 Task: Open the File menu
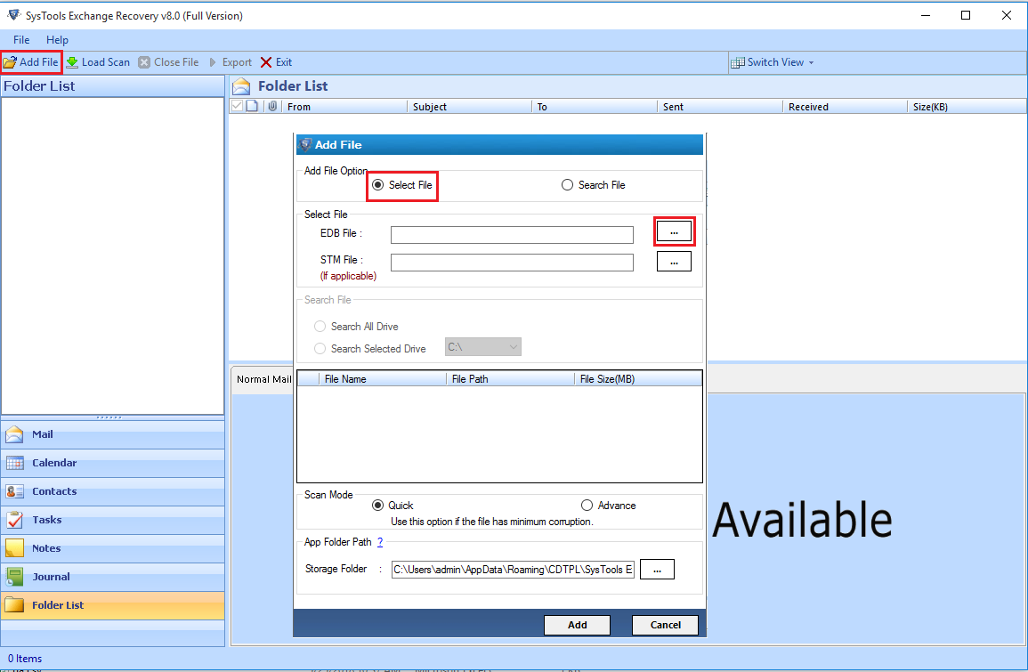click(21, 40)
